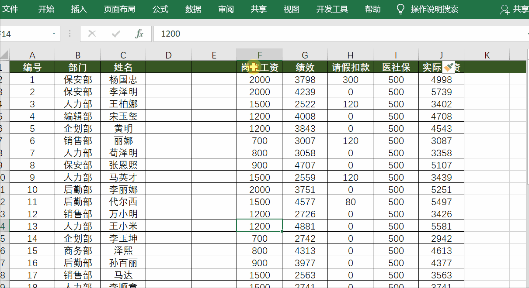Select the leave deduction value 300

[351, 79]
